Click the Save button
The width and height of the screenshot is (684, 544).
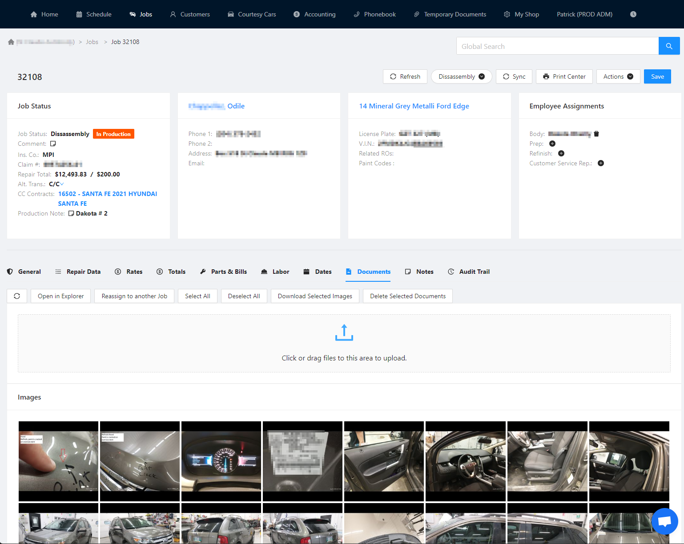point(657,76)
